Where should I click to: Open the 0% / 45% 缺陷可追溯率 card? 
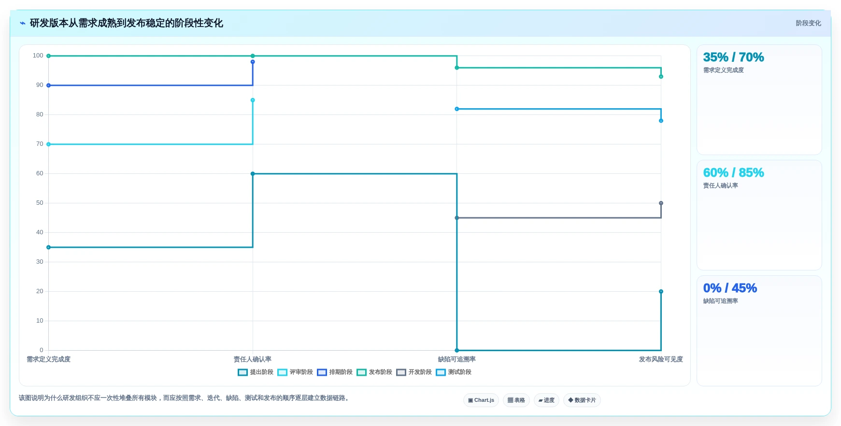[x=759, y=331]
